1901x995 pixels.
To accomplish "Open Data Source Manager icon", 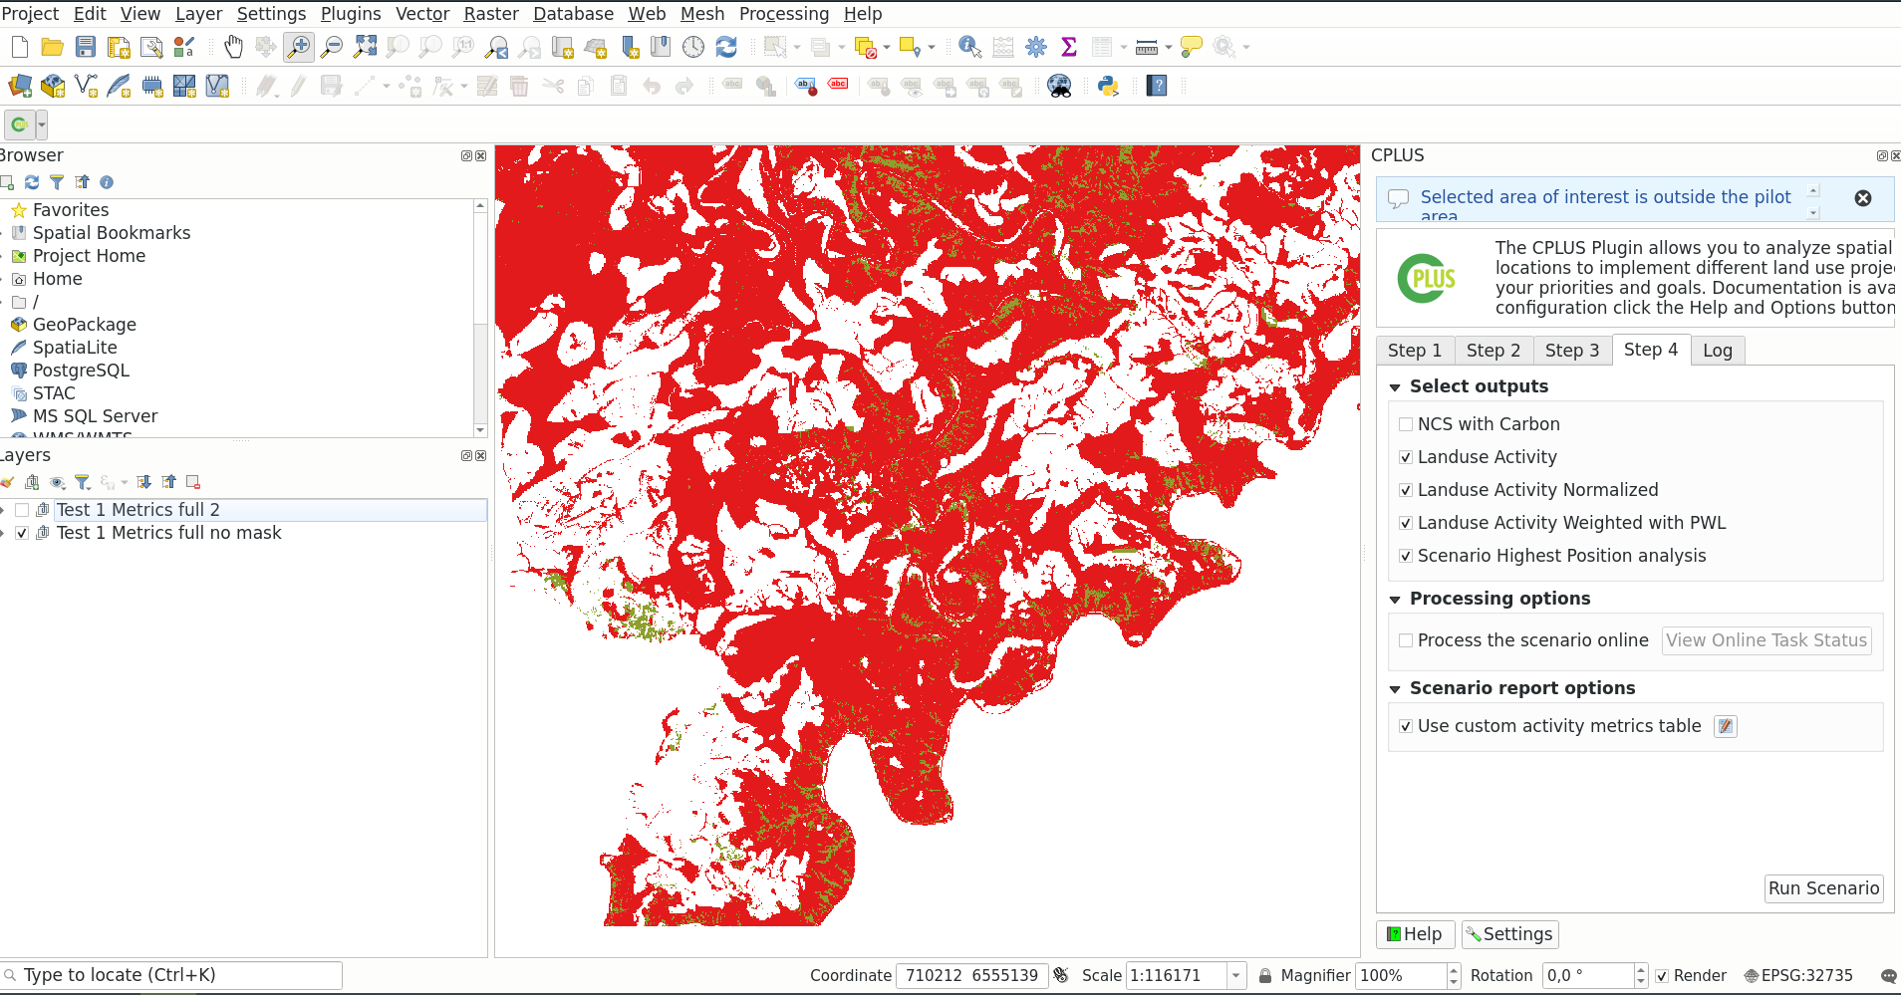I will (x=20, y=86).
